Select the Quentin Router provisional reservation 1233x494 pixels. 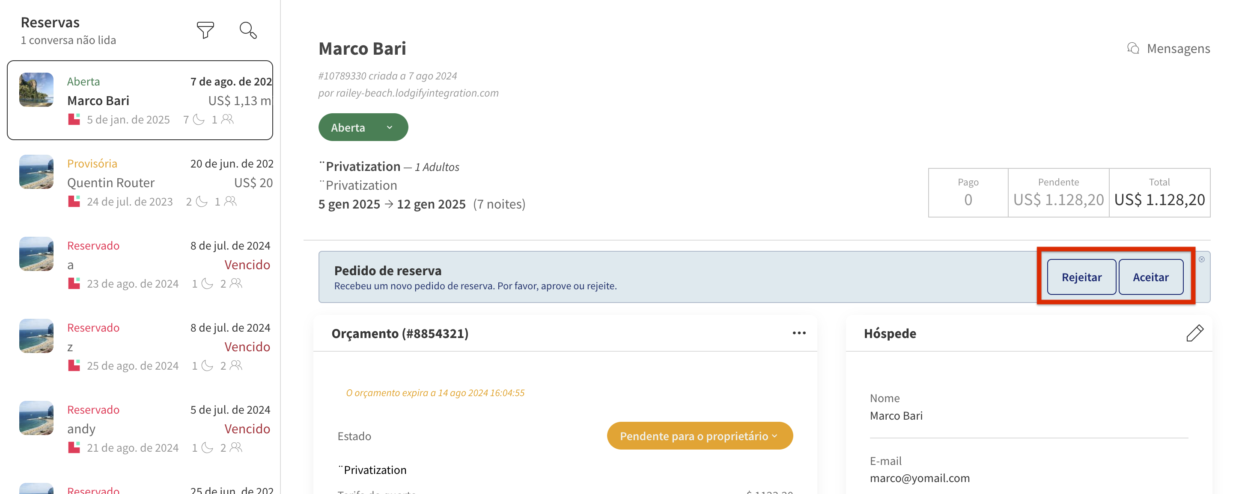click(143, 182)
